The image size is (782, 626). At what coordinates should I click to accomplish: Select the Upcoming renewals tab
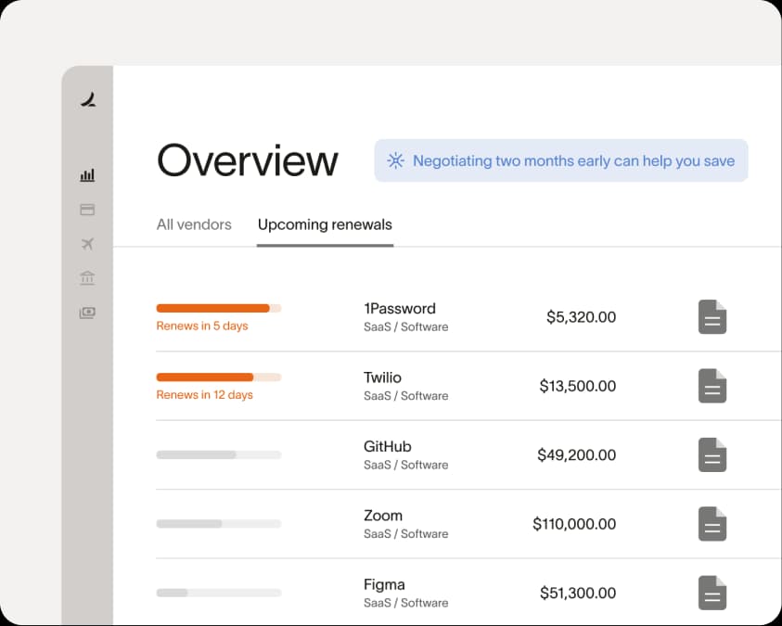(x=325, y=224)
